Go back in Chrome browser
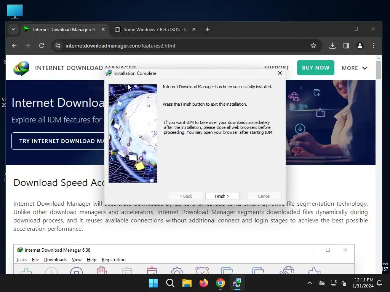The image size is (390, 292). tap(14, 46)
